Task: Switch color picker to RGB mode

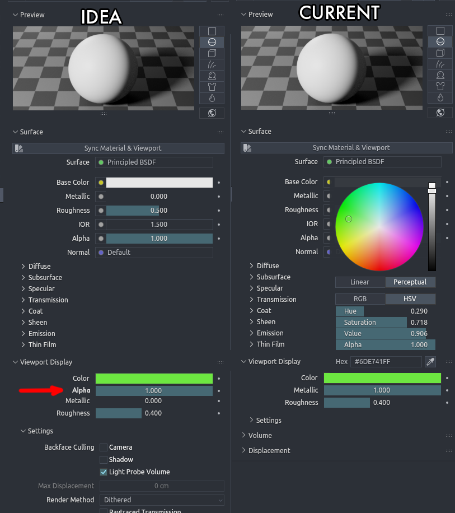Action: [x=360, y=299]
